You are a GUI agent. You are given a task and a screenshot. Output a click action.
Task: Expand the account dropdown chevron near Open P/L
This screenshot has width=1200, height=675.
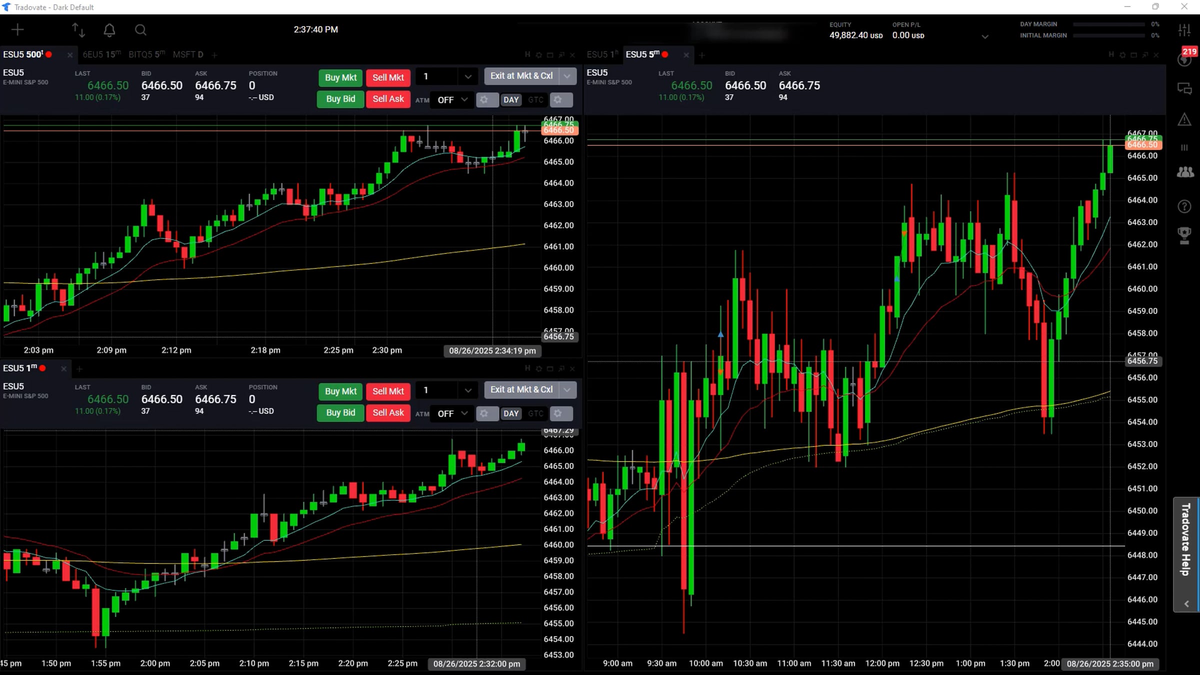984,36
